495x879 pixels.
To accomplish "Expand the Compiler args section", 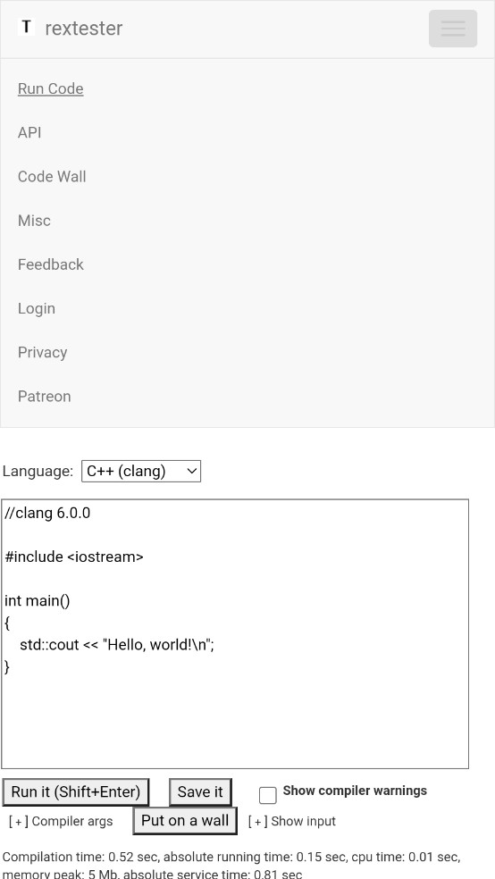I will point(61,821).
